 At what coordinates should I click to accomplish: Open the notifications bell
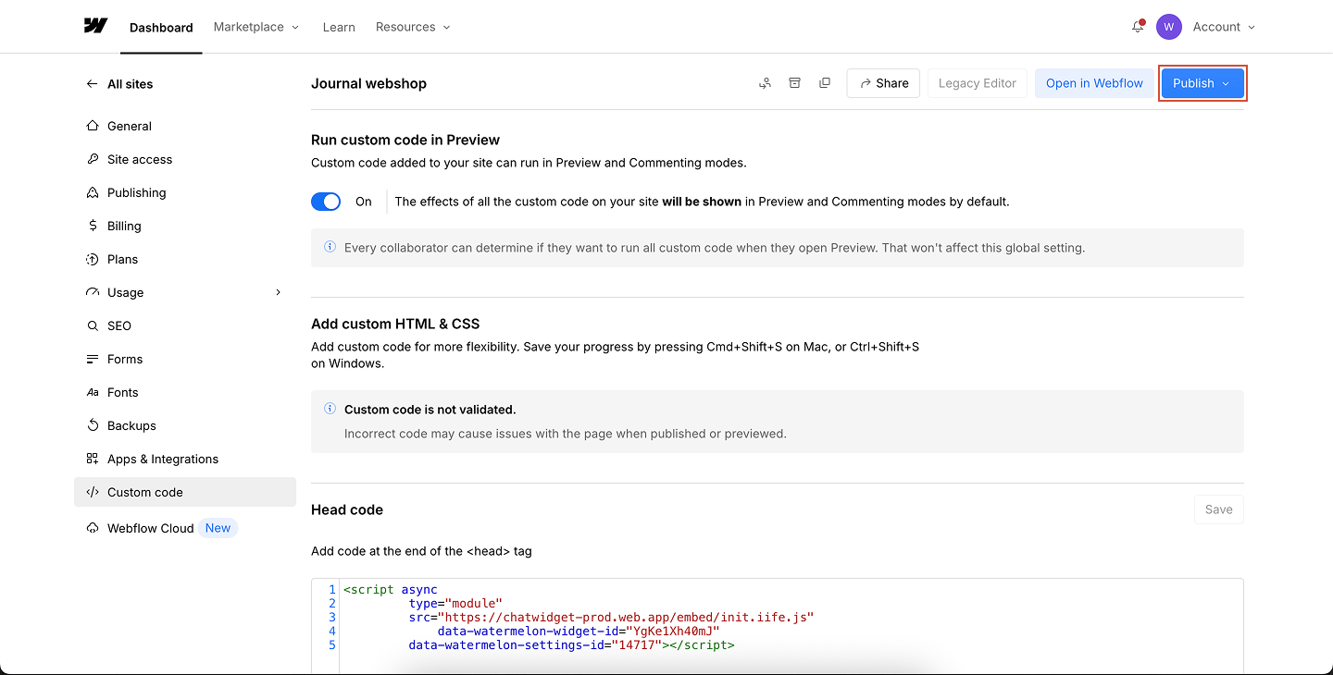tap(1138, 27)
